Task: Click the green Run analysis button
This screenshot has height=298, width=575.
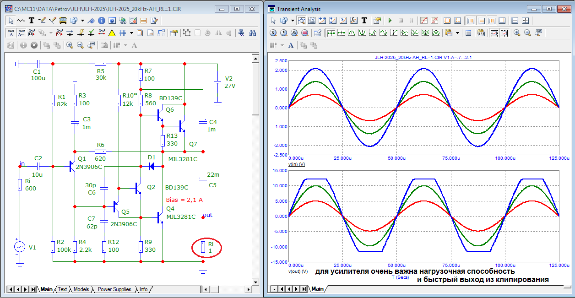Action: (390, 21)
